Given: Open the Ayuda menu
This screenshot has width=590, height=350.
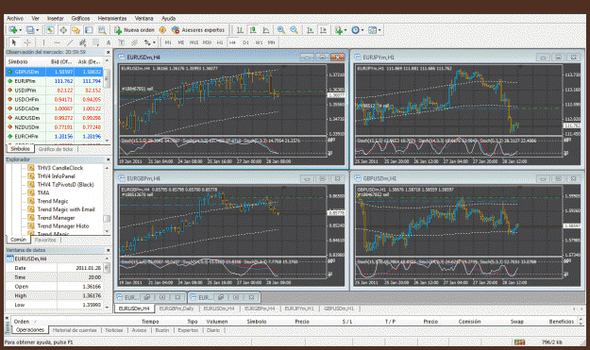Looking at the screenshot, I should click(x=169, y=18).
